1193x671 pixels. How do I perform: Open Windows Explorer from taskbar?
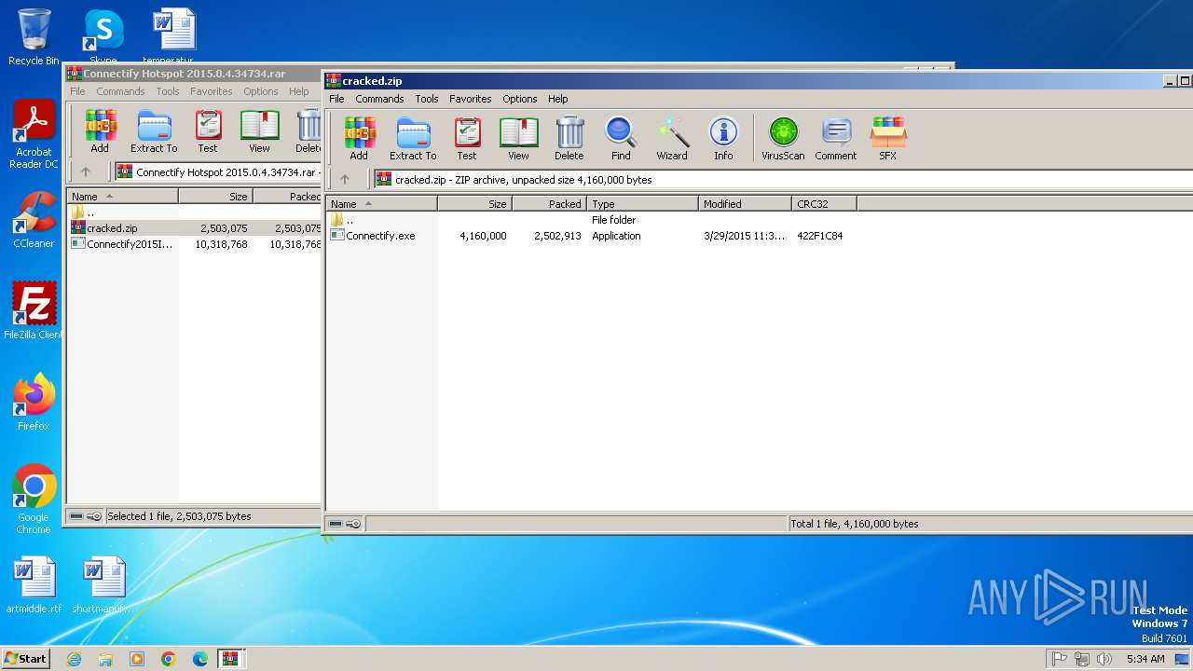point(105,659)
